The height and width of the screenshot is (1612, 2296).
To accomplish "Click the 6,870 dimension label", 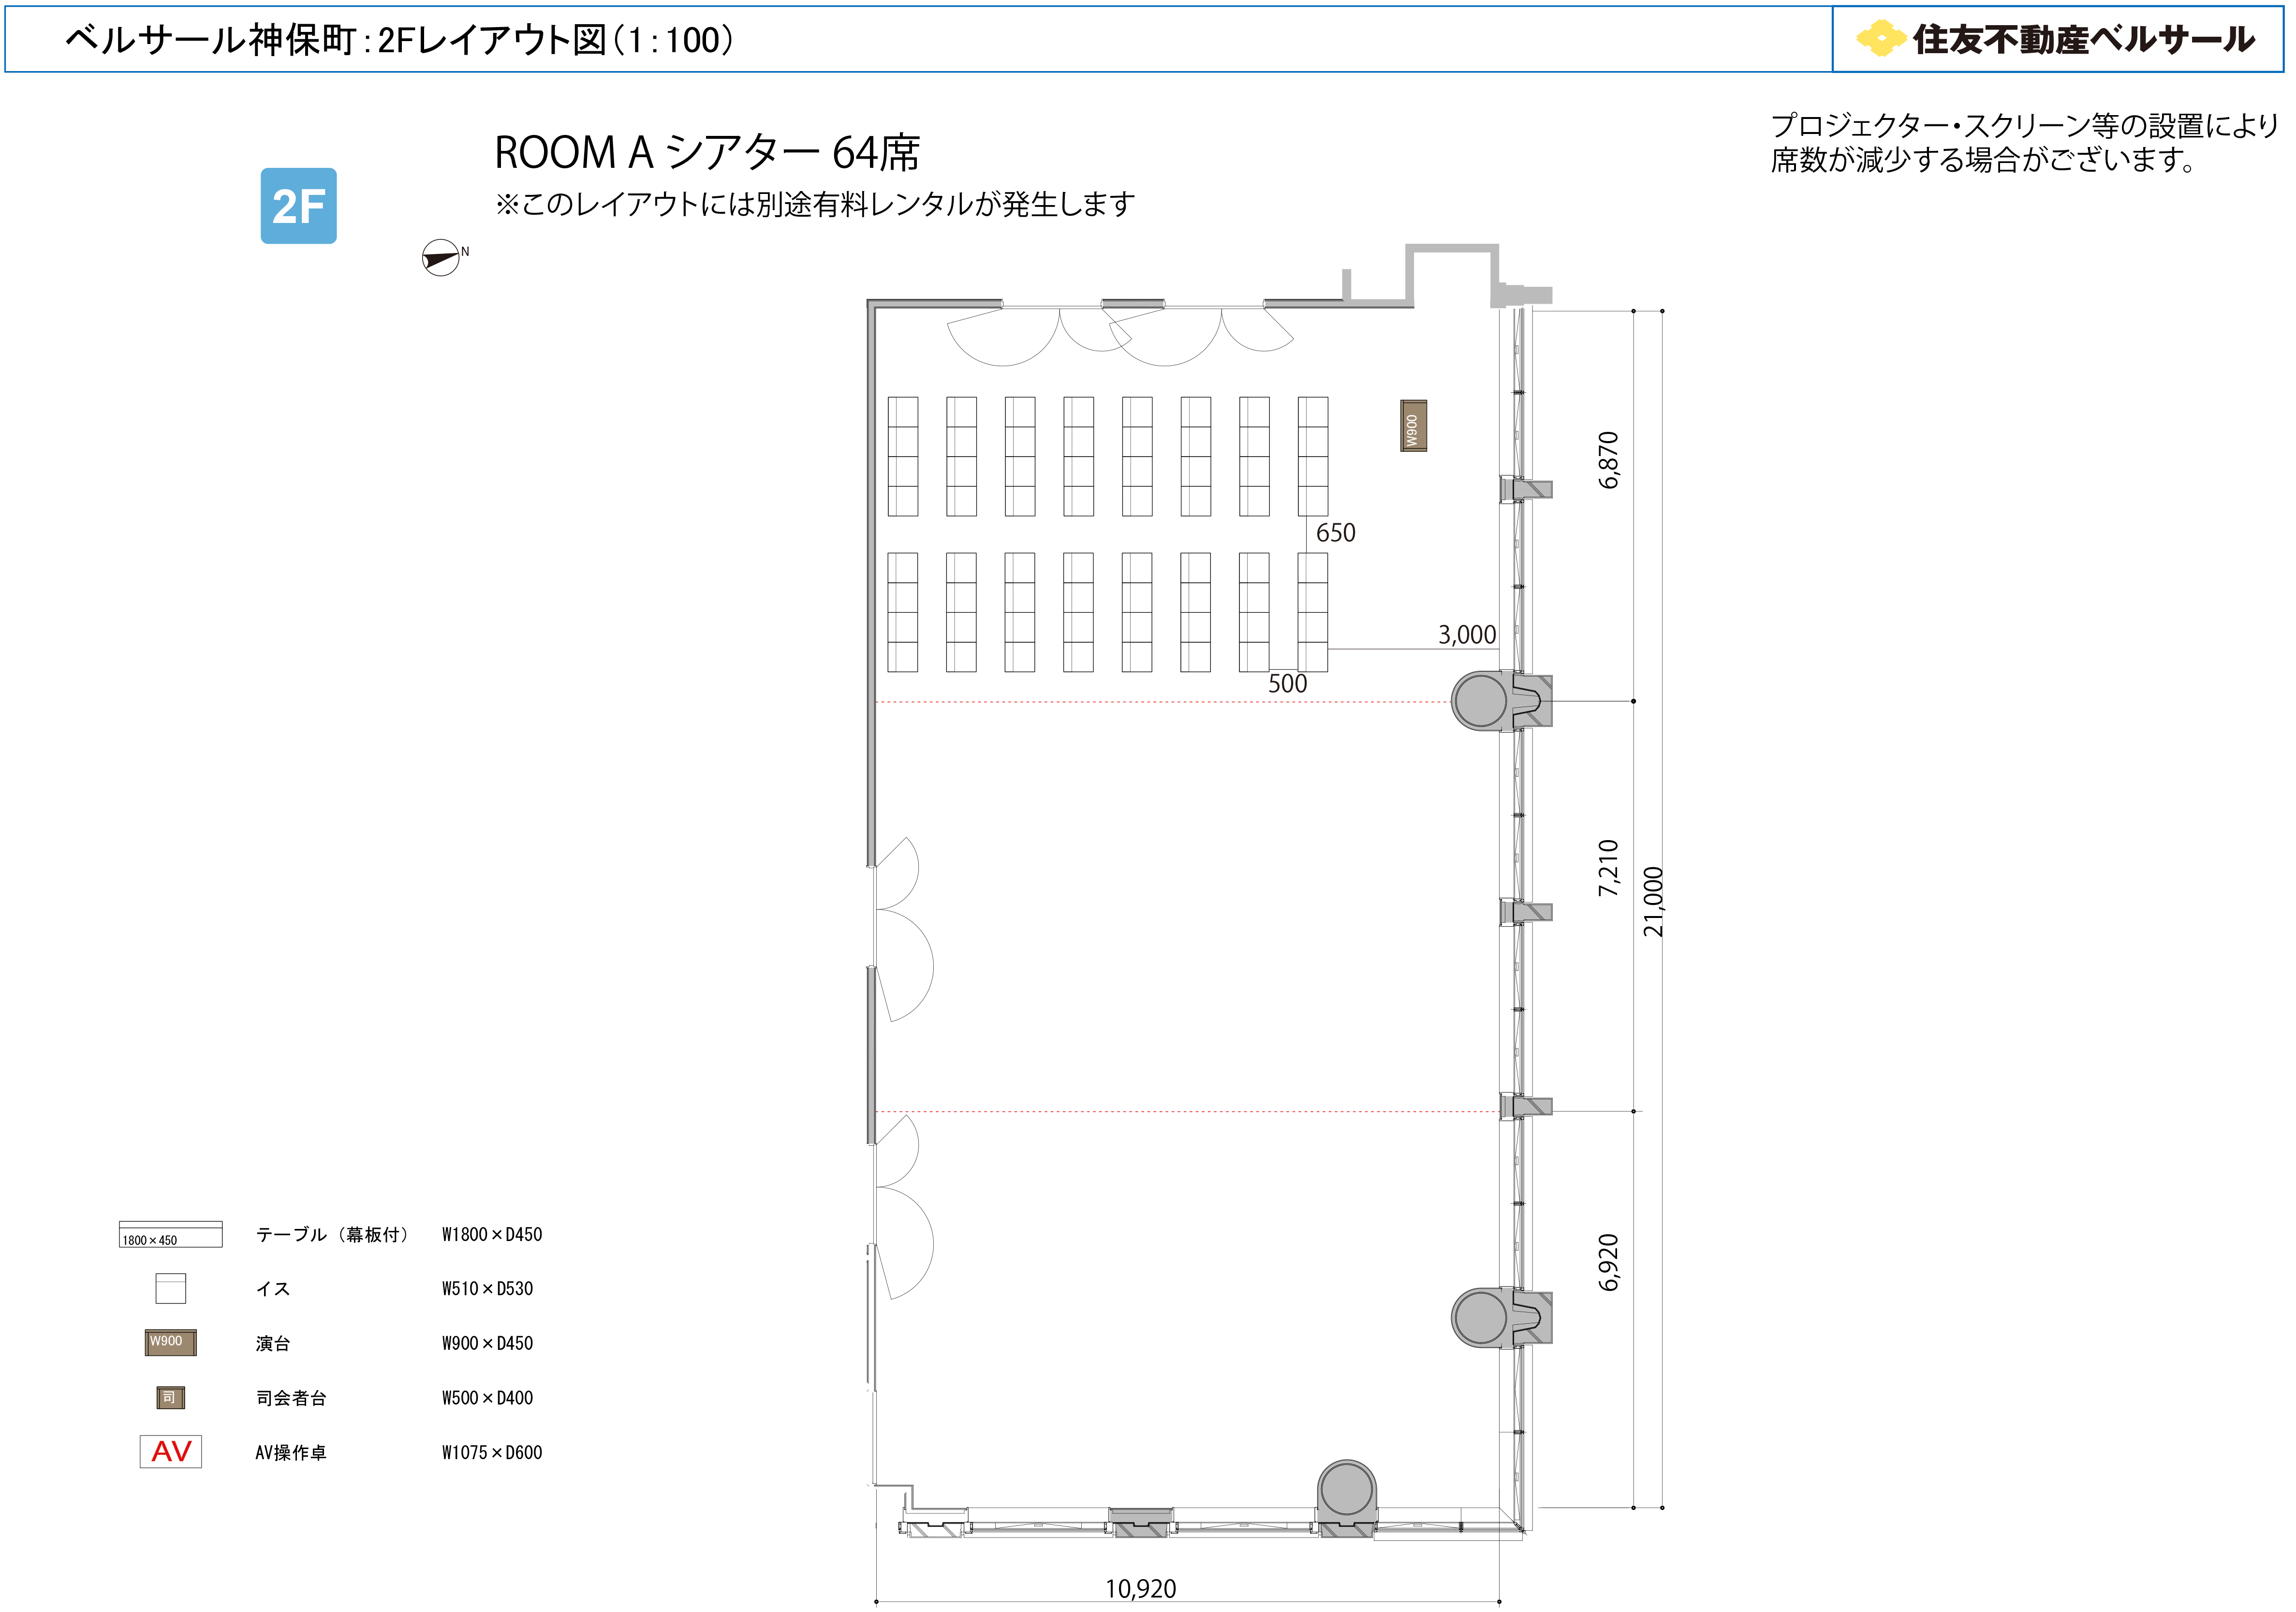I will point(1608,460).
